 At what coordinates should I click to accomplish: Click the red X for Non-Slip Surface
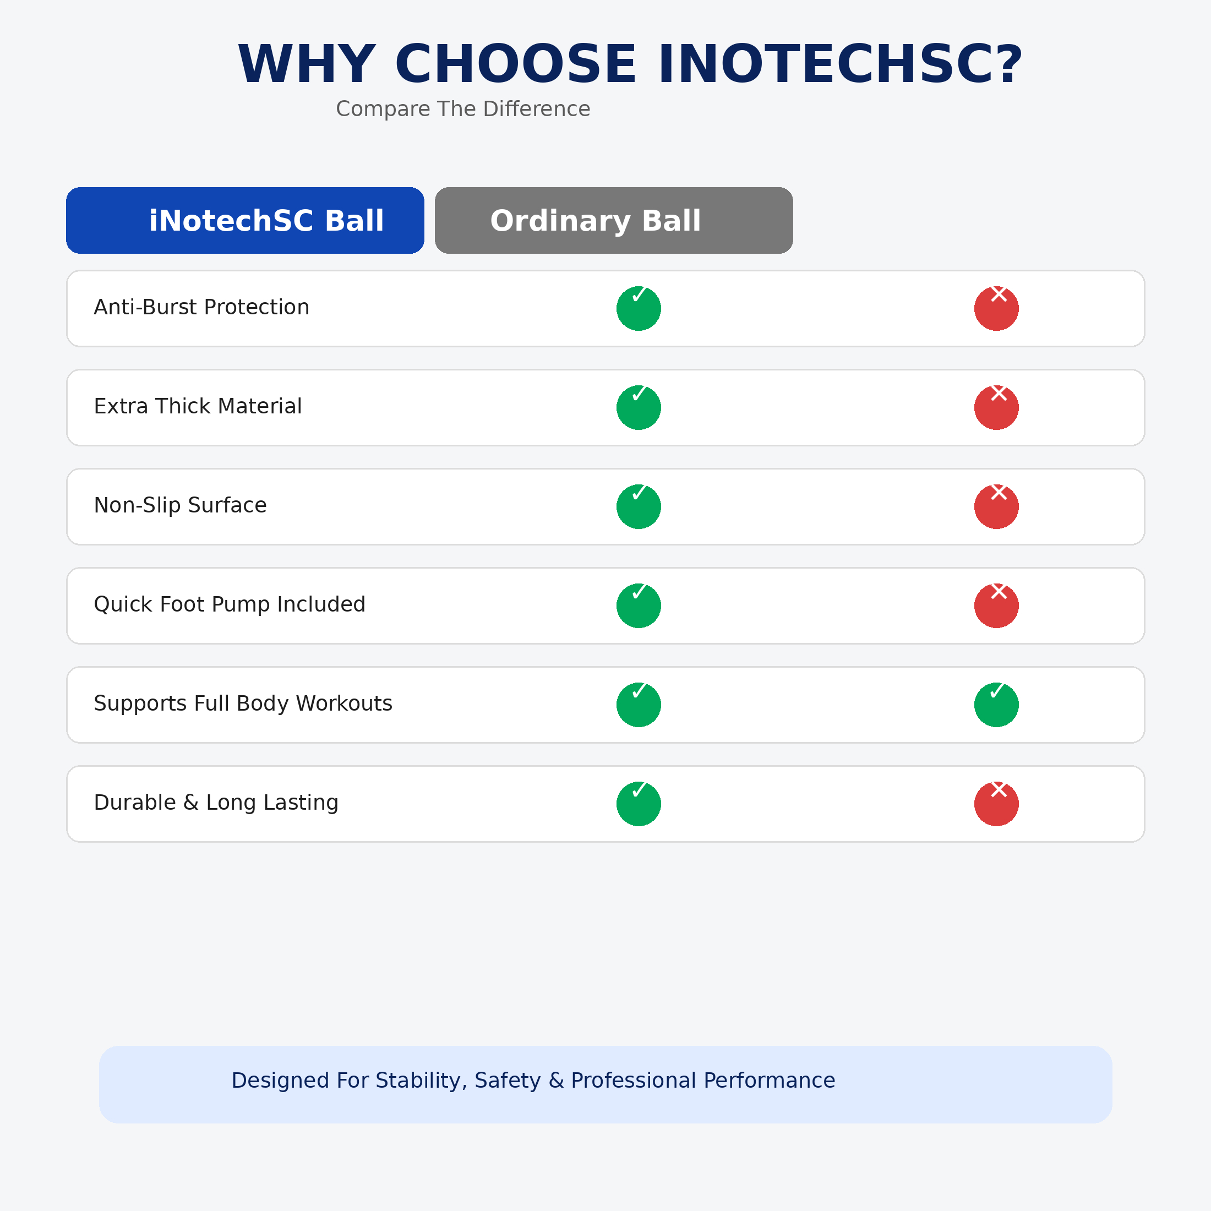(997, 506)
